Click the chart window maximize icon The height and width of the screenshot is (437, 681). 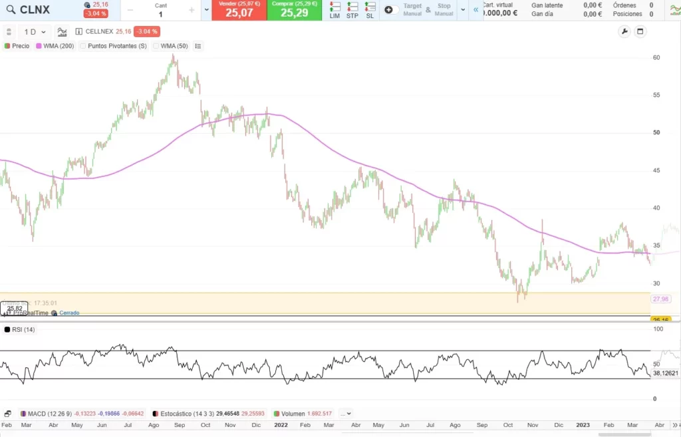click(640, 31)
